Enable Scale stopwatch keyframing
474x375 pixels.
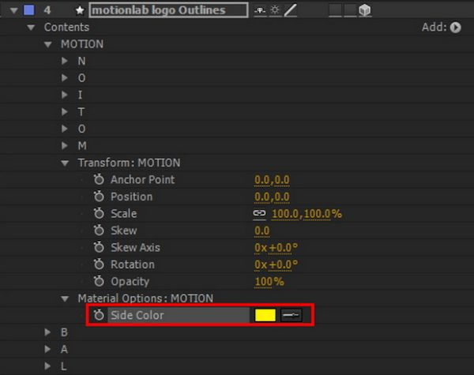[x=99, y=213]
